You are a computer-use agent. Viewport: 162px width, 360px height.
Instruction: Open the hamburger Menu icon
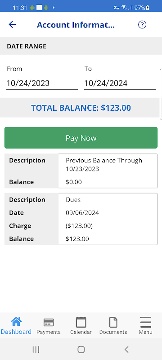(145, 322)
